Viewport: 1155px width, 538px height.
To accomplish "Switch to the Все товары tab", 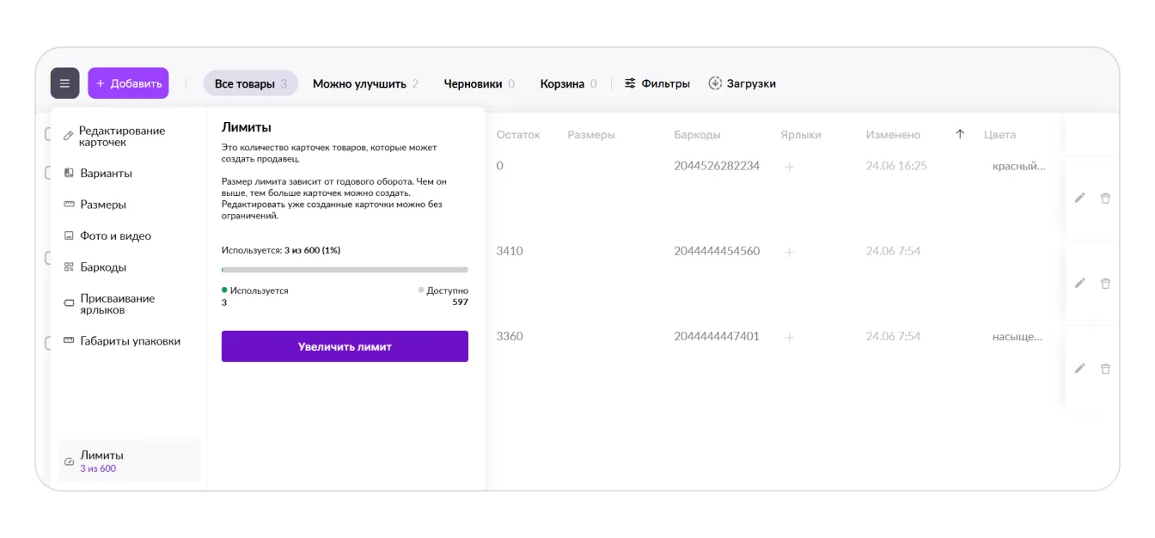I will 250,83.
